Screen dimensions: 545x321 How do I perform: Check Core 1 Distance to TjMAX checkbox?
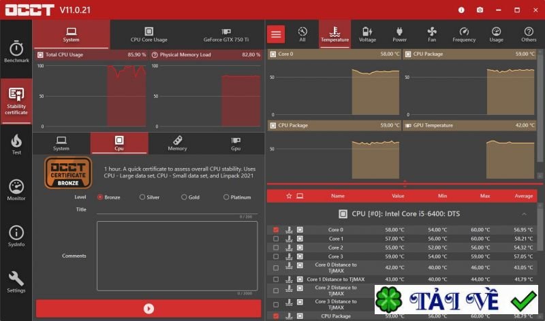(x=276, y=280)
